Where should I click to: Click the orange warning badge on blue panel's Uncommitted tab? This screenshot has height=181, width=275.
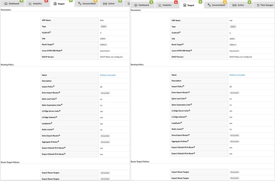[x=95, y=1]
